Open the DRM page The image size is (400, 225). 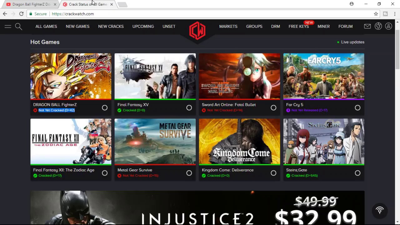[x=275, y=26]
